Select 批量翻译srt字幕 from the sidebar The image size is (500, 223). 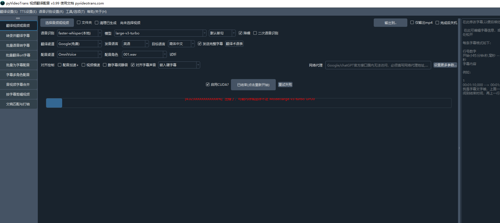click(x=18, y=55)
